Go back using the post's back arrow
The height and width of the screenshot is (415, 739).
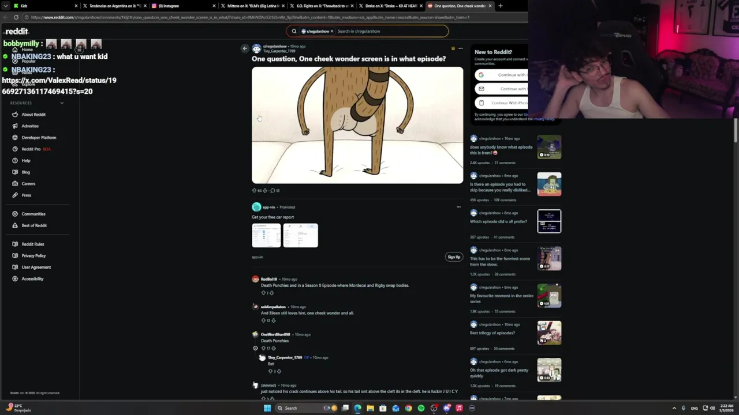[x=245, y=48]
